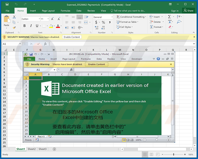Click the Merge & Center icon

point(86,22)
